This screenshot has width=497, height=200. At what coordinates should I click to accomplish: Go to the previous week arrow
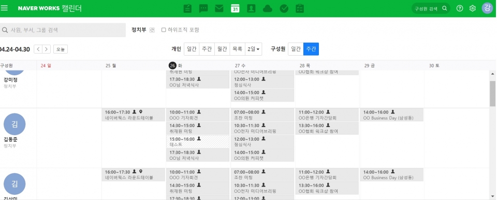[x=38, y=49]
